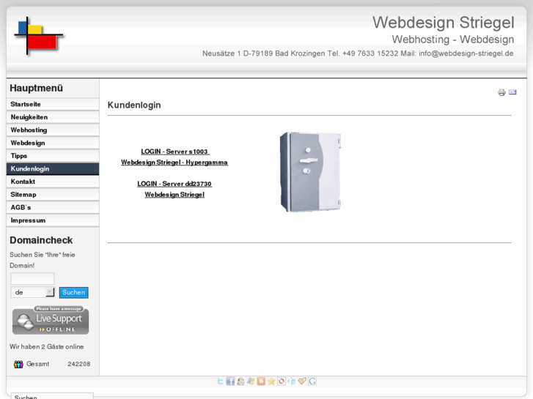Click the Domaincheck heading
The height and width of the screenshot is (399, 533).
coord(41,240)
